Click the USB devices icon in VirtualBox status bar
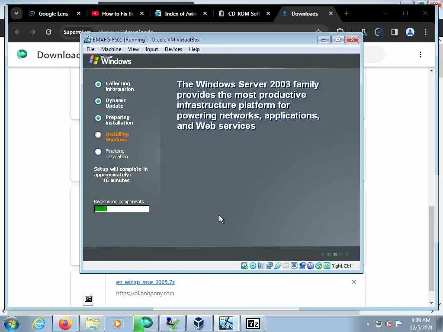This screenshot has height=332, width=443. coord(277,266)
